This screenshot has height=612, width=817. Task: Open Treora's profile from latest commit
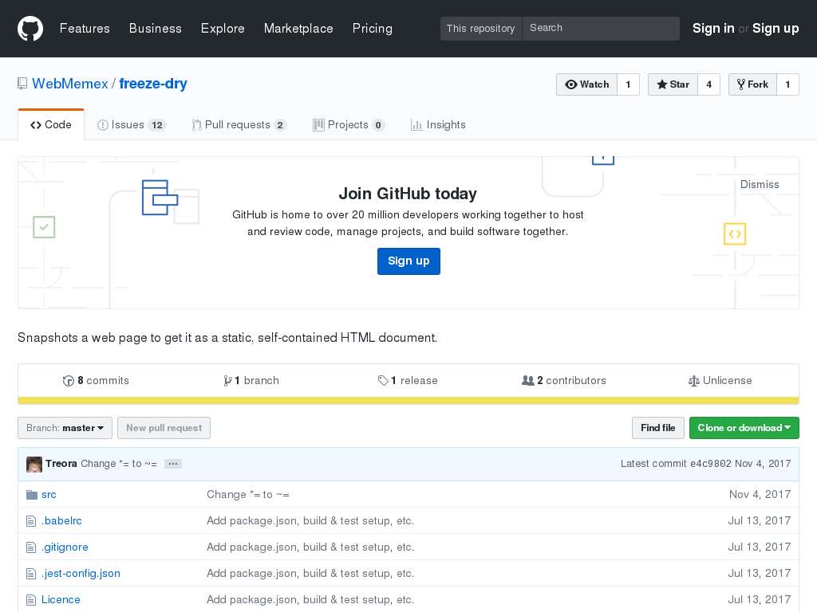[x=61, y=464]
